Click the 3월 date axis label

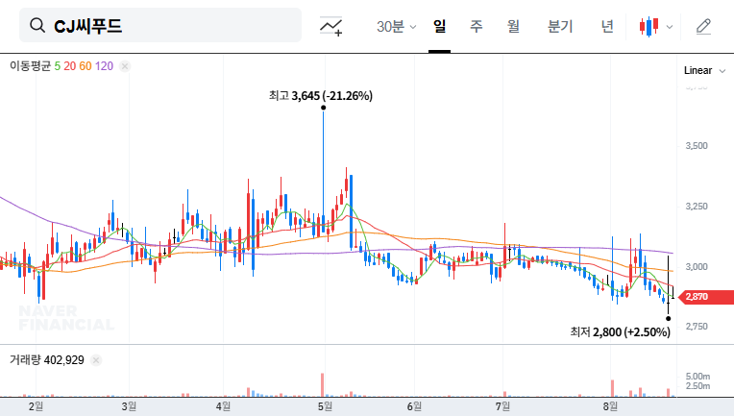click(129, 406)
